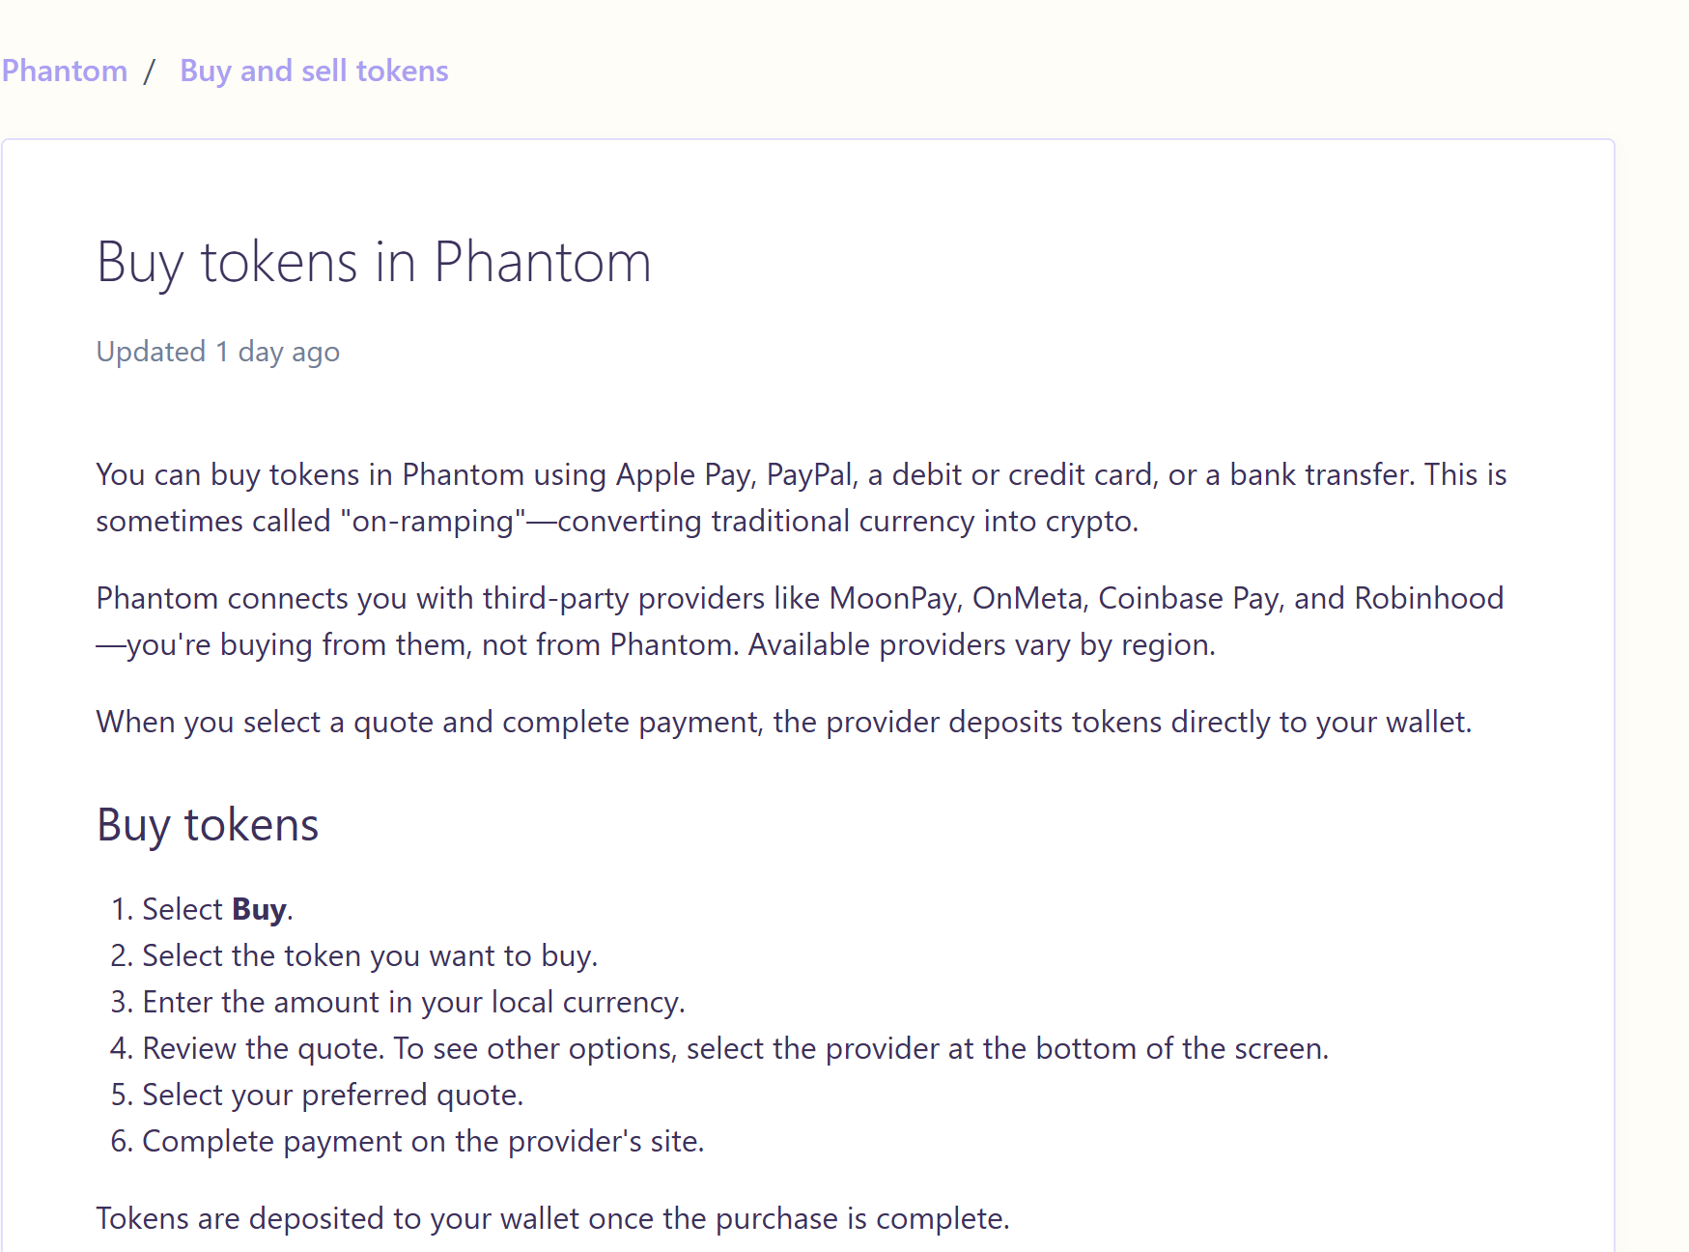Click the provider name "OnMeta"
The image size is (1689, 1252).
click(1027, 599)
